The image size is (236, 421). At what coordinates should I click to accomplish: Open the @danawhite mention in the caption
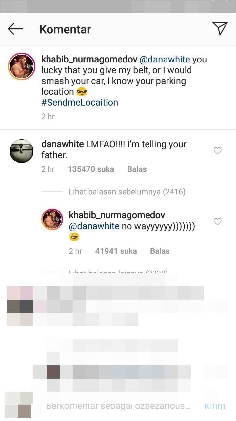click(x=165, y=60)
